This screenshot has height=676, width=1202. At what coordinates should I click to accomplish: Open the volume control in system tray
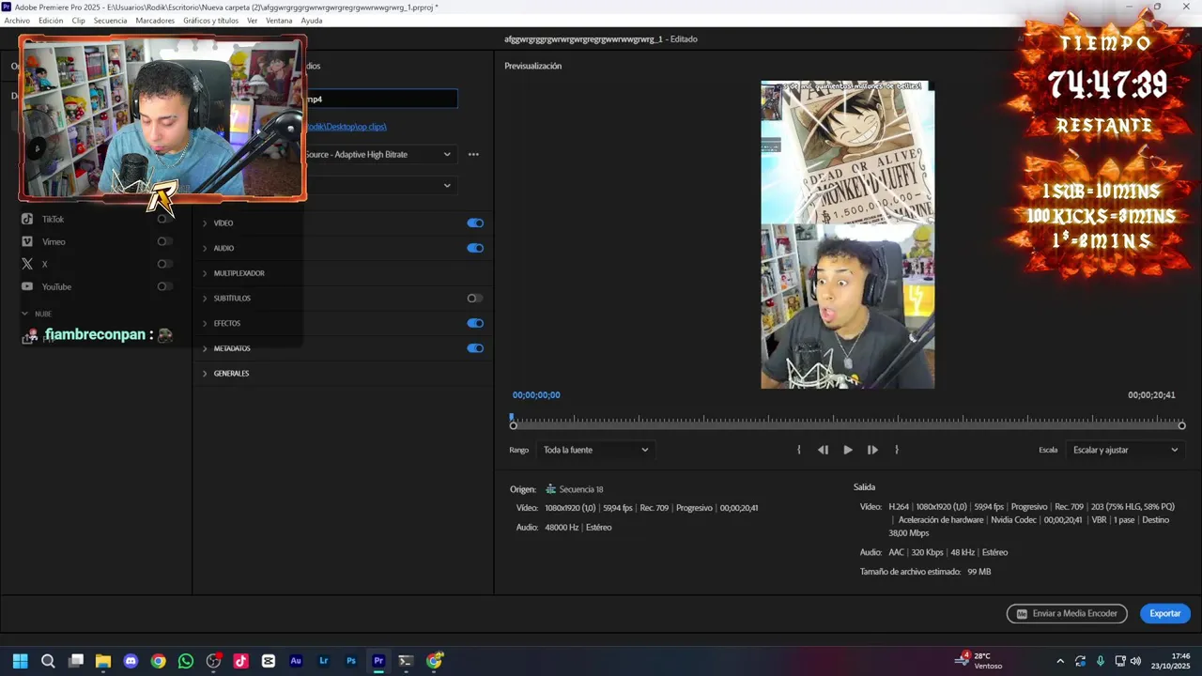(1135, 661)
